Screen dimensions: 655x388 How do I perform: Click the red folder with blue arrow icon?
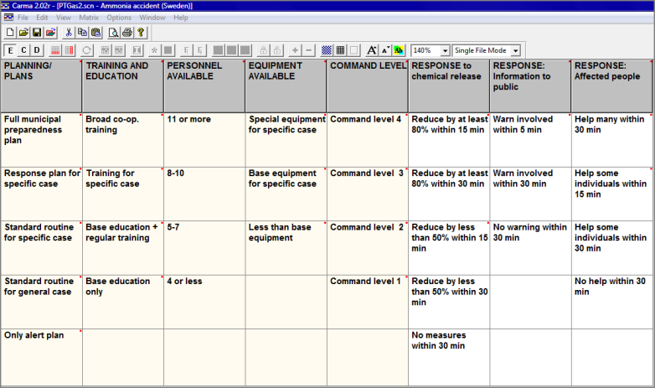pos(50,33)
